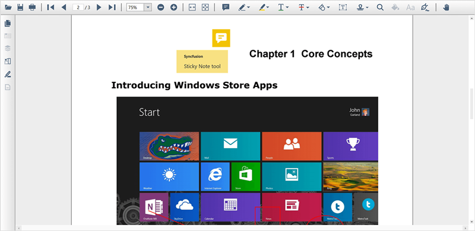Open the search tool with magnifier
The width and height of the screenshot is (475, 231).
point(380,7)
